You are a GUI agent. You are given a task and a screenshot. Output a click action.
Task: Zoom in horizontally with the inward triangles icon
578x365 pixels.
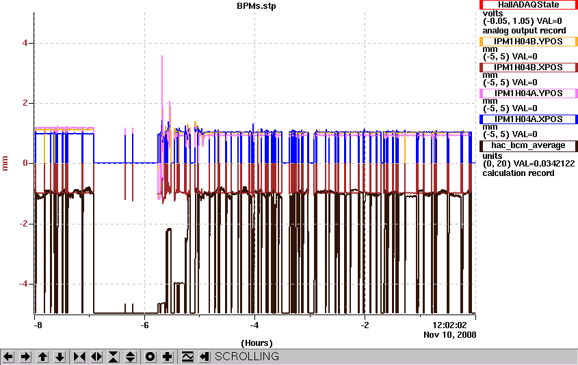point(79,357)
